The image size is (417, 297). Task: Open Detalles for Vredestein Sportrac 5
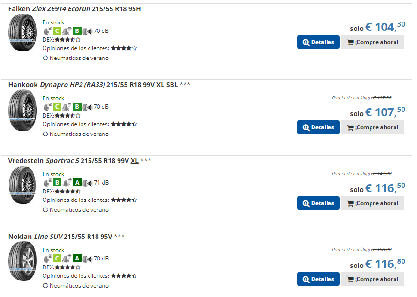coord(318,203)
